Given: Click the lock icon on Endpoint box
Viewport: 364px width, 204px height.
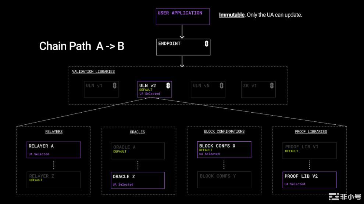Looking at the screenshot, I should click(x=206, y=44).
